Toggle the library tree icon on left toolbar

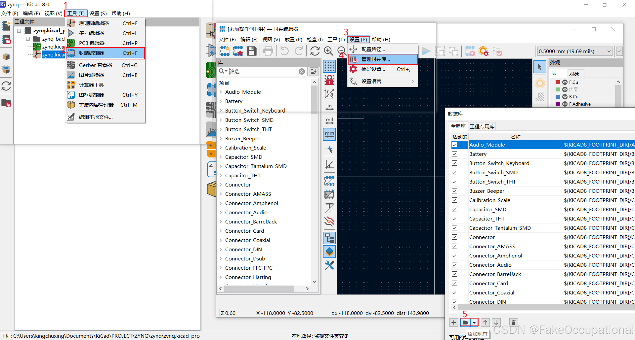pos(329,238)
